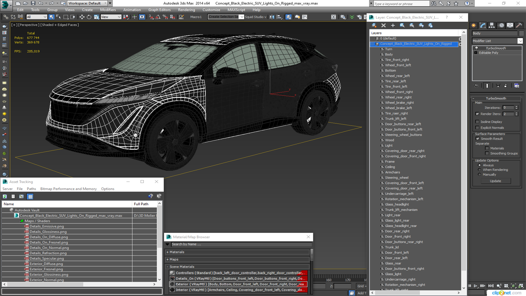Click Create New Layer icon in Layer dialog
The image size is (526, 296).
[x=374, y=25]
